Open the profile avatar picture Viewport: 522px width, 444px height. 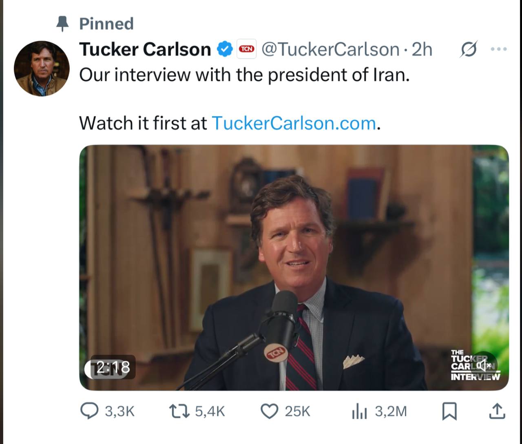pyautogui.click(x=42, y=68)
